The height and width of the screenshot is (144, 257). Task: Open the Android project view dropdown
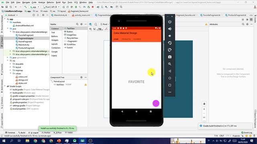[x=12, y=15]
